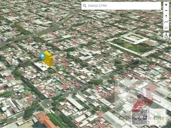
Task: Zoom out with the minus button
Action: 166,11
